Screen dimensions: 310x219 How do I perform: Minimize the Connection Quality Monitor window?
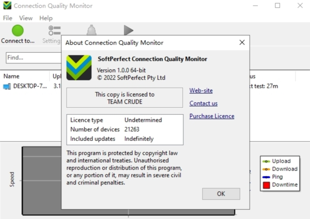click(255, 6)
